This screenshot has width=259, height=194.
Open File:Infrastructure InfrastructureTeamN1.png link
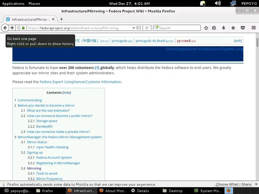[x=205, y=49]
